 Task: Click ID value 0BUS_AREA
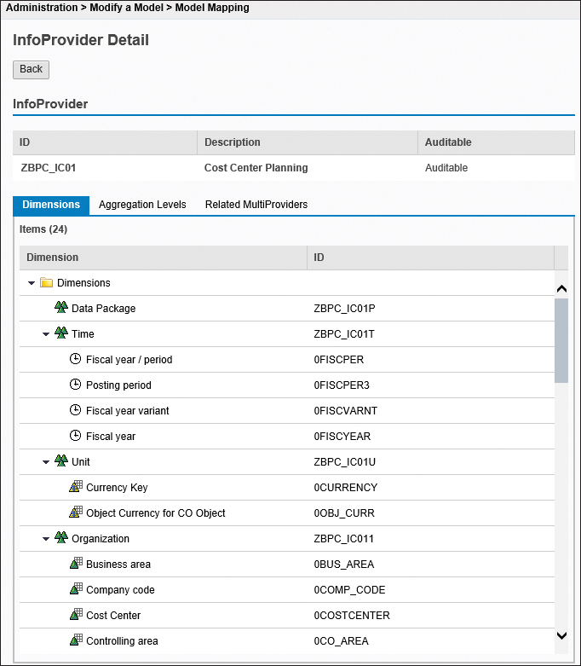click(x=344, y=564)
